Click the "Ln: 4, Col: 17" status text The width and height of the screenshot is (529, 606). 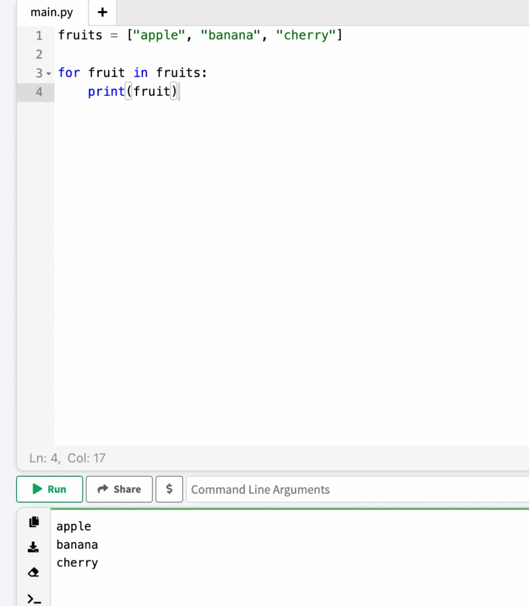pyautogui.click(x=67, y=458)
